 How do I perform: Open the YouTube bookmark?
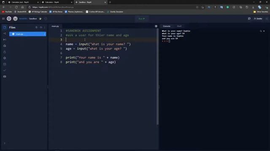(x=7, y=12)
